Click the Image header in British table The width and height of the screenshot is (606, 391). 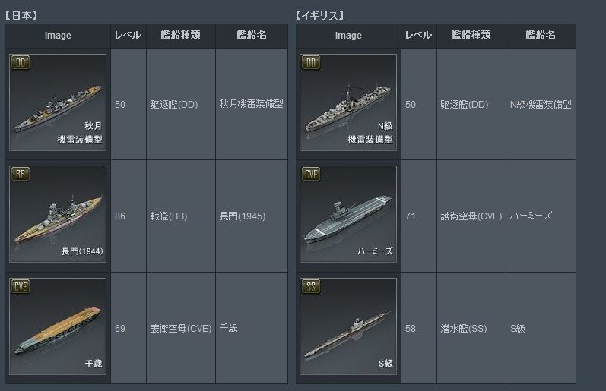pos(348,36)
